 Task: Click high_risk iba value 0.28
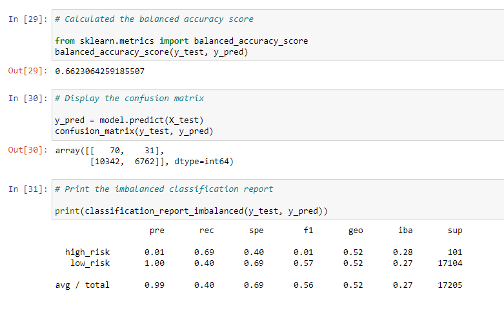pyautogui.click(x=403, y=252)
